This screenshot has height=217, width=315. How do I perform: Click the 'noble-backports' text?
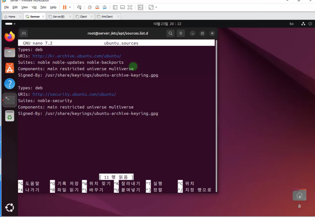click(105, 63)
